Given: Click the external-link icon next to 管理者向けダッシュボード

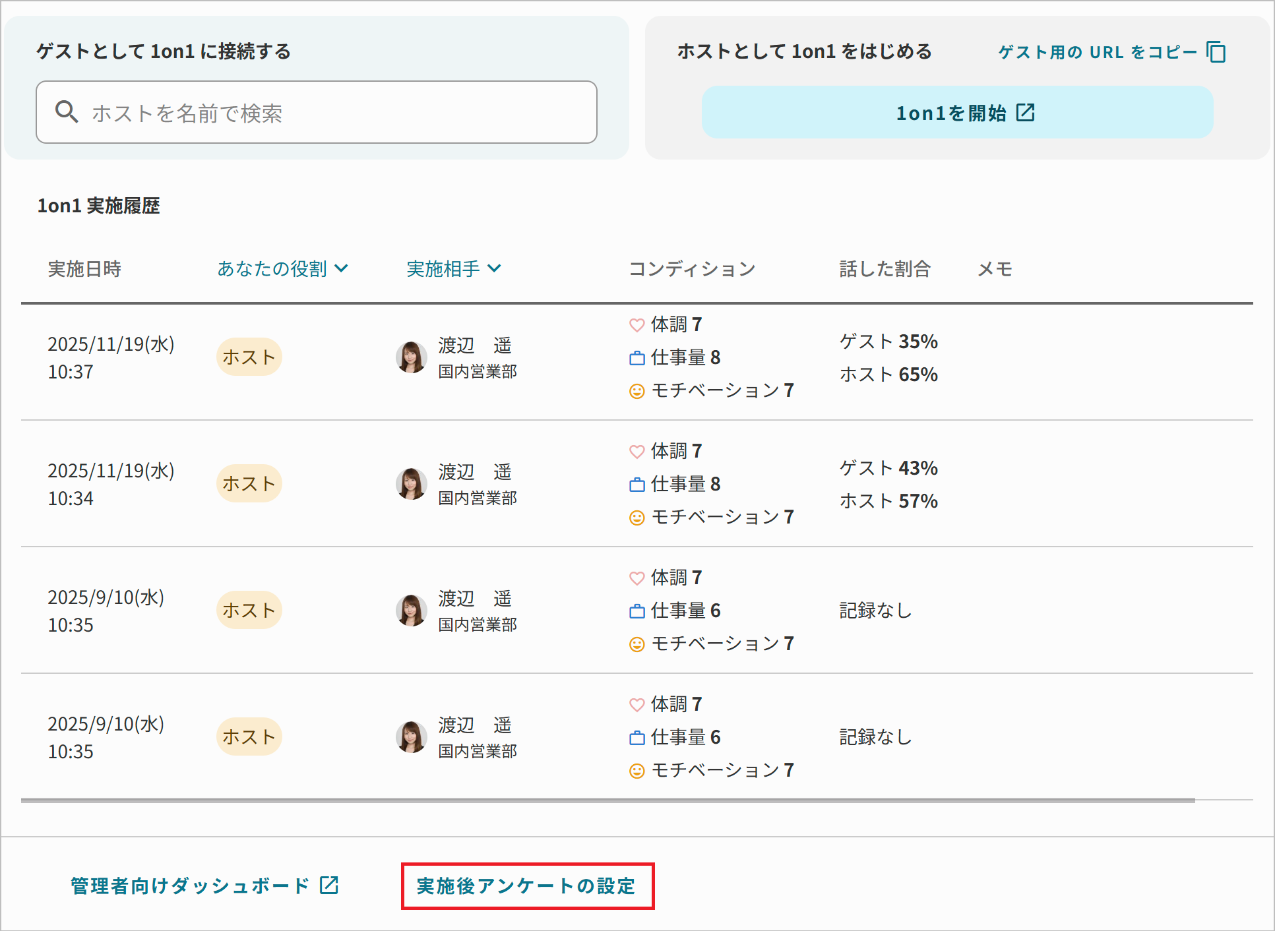Looking at the screenshot, I should [328, 885].
